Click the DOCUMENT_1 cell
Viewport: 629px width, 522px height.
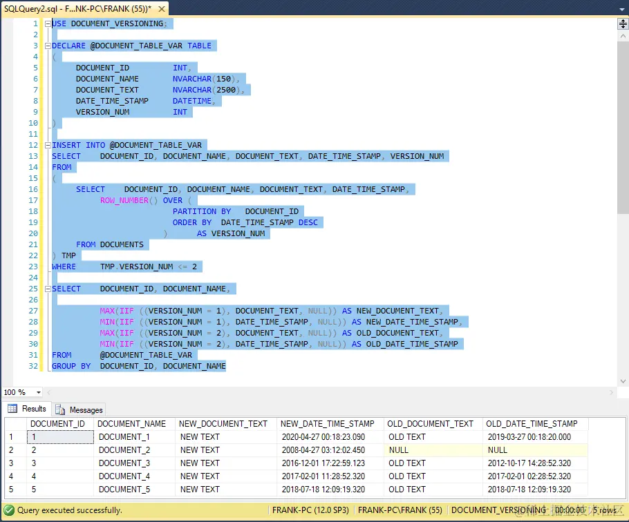[134, 437]
